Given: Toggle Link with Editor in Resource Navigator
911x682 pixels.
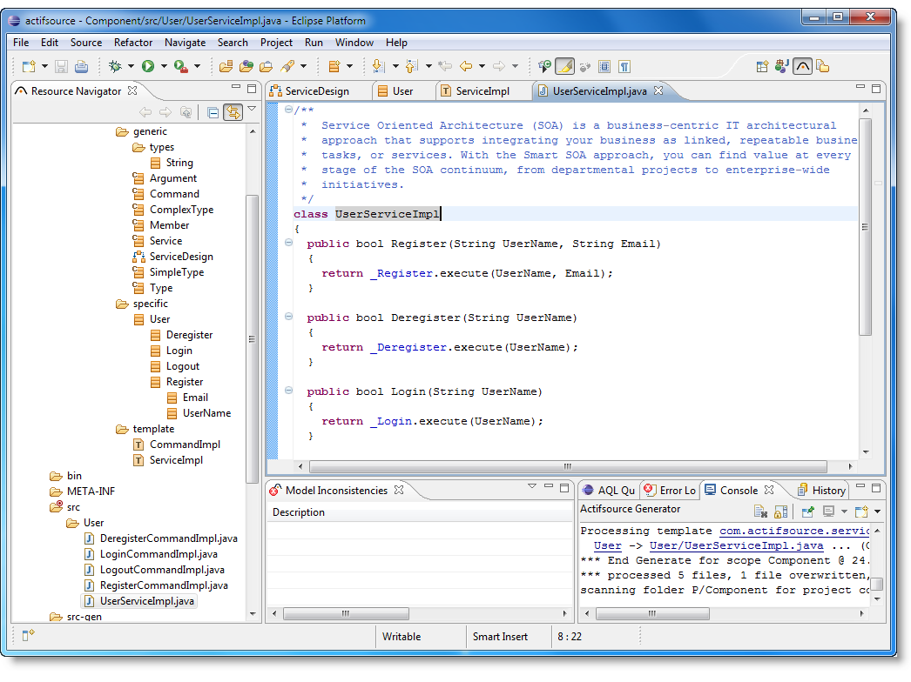Looking at the screenshot, I should tap(233, 112).
